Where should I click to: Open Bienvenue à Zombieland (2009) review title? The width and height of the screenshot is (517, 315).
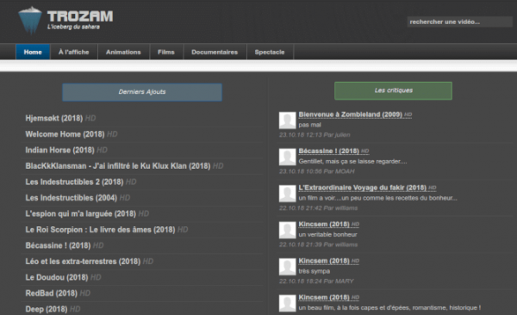[x=351, y=114]
